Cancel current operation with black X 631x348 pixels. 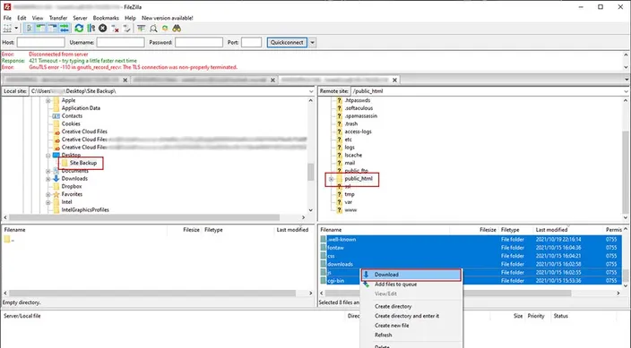(102, 28)
